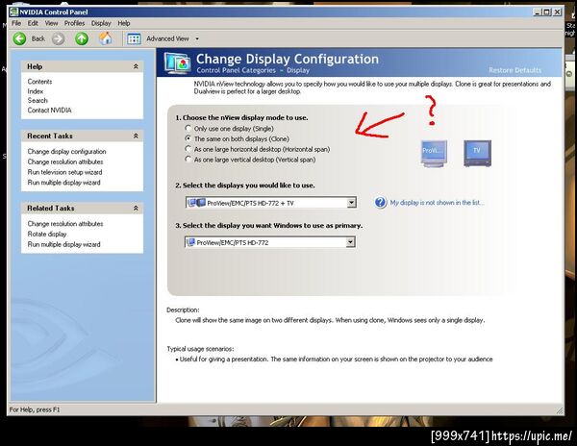Open the Profiles menu
The width and height of the screenshot is (577, 446).
tap(74, 23)
